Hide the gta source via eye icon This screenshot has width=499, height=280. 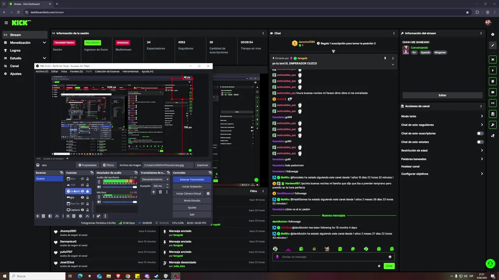tap(82, 198)
